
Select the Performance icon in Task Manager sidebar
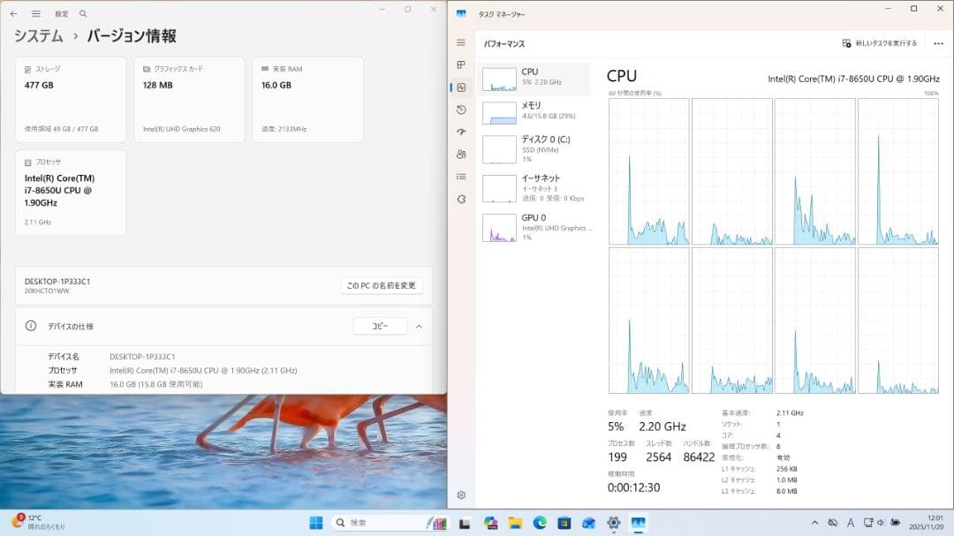tap(460, 87)
